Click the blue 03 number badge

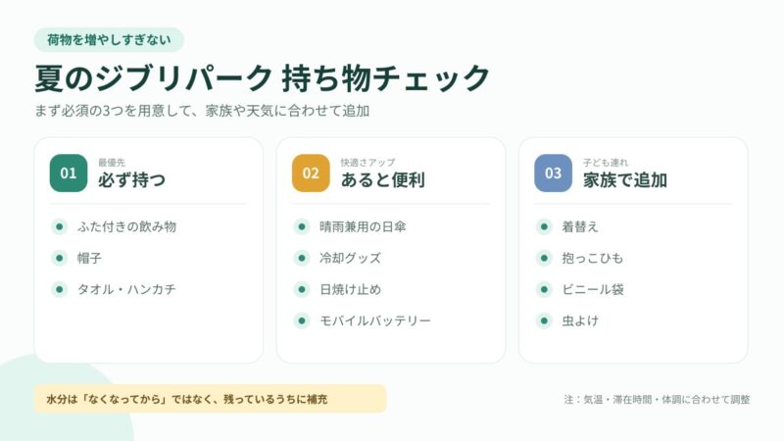[553, 173]
